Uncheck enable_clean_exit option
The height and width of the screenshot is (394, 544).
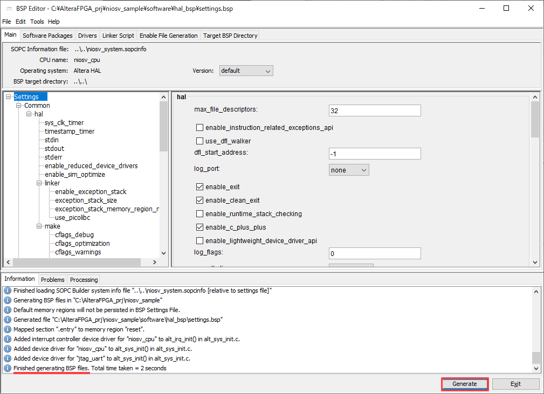point(199,200)
